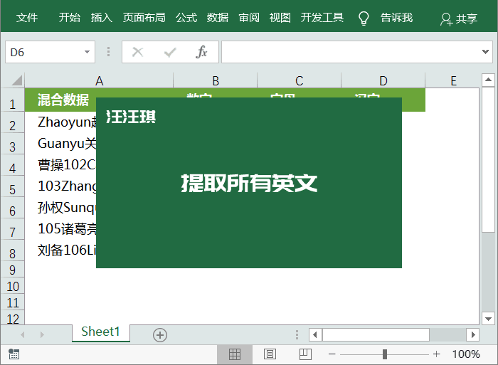Switch to the 数据 tab
This screenshot has width=498, height=365.
(x=218, y=18)
